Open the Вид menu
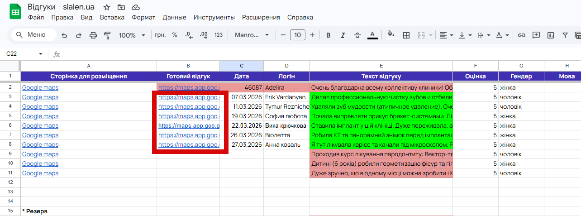Image resolution: width=581 pixels, height=216 pixels. pyautogui.click(x=86, y=17)
